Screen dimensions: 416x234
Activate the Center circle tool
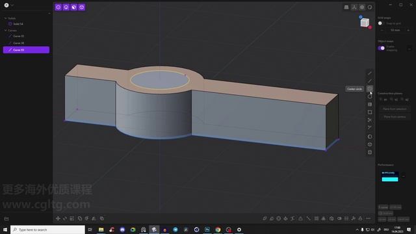tap(370, 89)
